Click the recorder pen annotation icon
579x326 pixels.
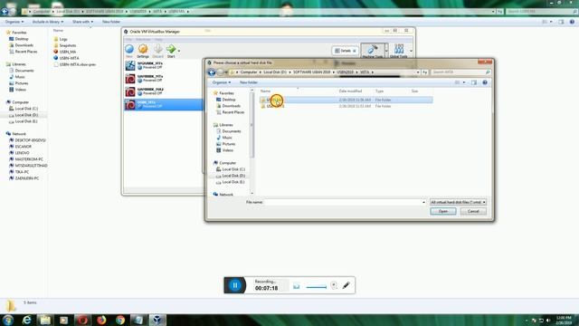pos(346,285)
